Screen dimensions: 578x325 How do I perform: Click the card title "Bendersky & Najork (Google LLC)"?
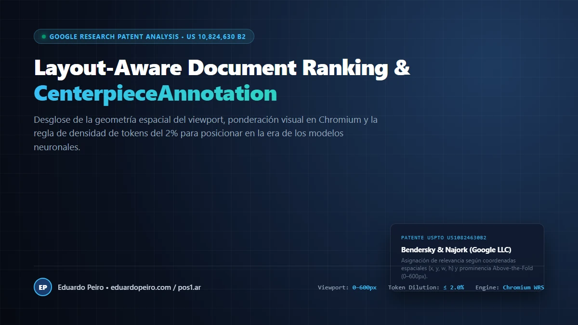pyautogui.click(x=456, y=250)
